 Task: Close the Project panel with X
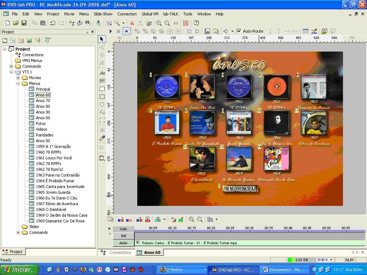pos(92,32)
